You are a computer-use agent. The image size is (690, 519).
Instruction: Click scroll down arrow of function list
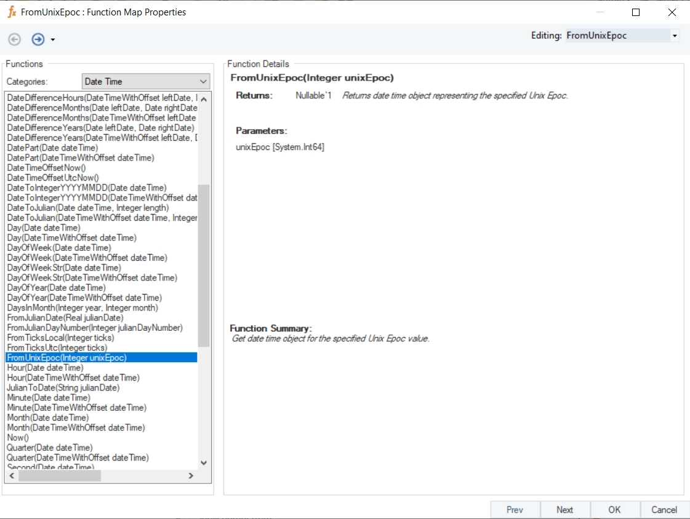[204, 463]
